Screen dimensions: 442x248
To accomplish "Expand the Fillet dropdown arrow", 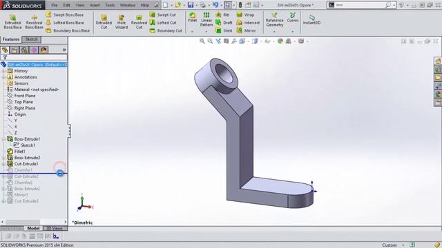I will pyautogui.click(x=192, y=32).
